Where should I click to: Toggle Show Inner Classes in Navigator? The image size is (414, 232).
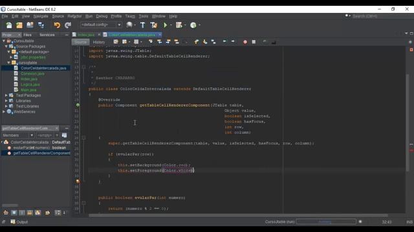pyautogui.click(x=38, y=213)
